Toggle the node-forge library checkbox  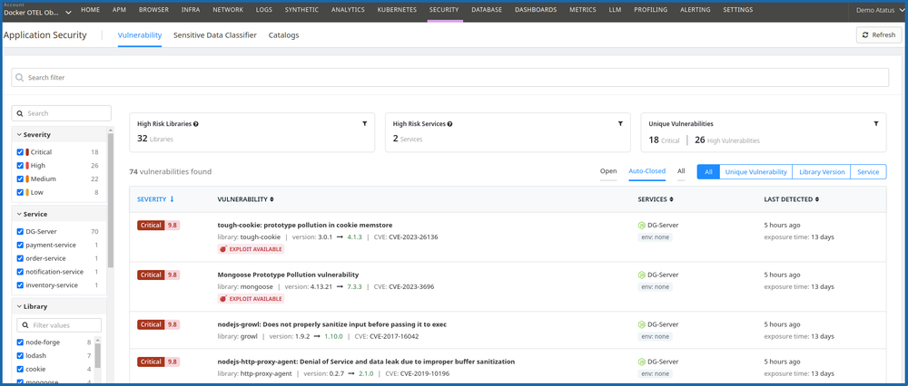[20, 343]
